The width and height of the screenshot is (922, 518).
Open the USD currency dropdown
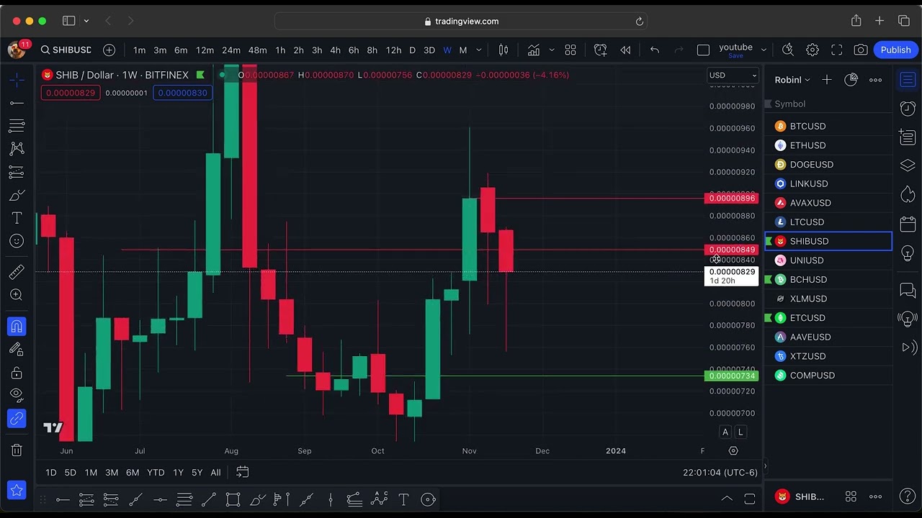click(x=733, y=75)
